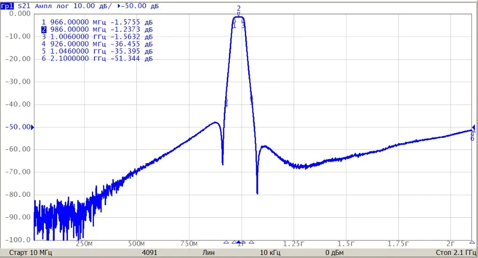Select marker 6 row 2.1000000 ГГц
Image resolution: width=478 pixels, height=258 pixels.
pyautogui.click(x=97, y=59)
